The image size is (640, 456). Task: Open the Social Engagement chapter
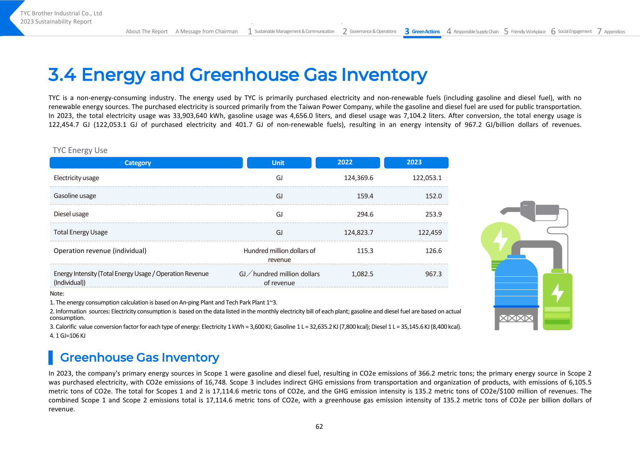(571, 31)
